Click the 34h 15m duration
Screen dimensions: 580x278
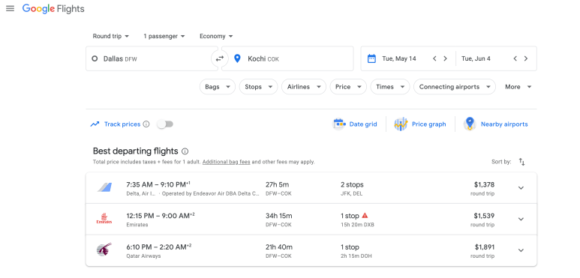click(278, 216)
